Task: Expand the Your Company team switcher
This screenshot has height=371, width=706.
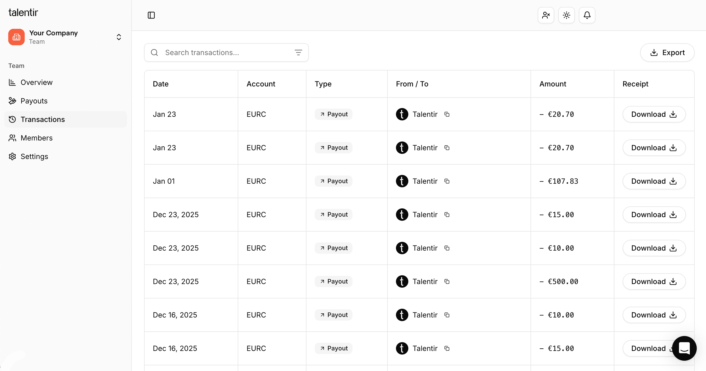Action: click(119, 37)
